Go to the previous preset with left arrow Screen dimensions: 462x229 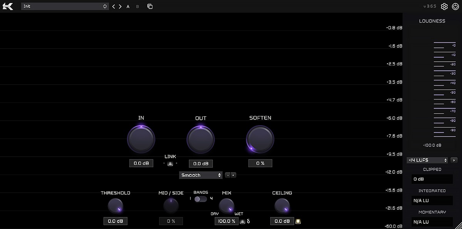click(x=114, y=7)
